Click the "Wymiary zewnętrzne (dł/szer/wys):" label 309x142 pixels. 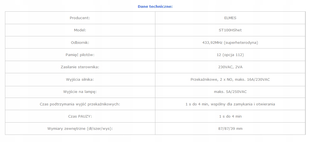[x=80, y=129]
